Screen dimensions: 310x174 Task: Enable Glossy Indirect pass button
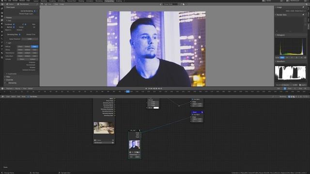[27, 50]
